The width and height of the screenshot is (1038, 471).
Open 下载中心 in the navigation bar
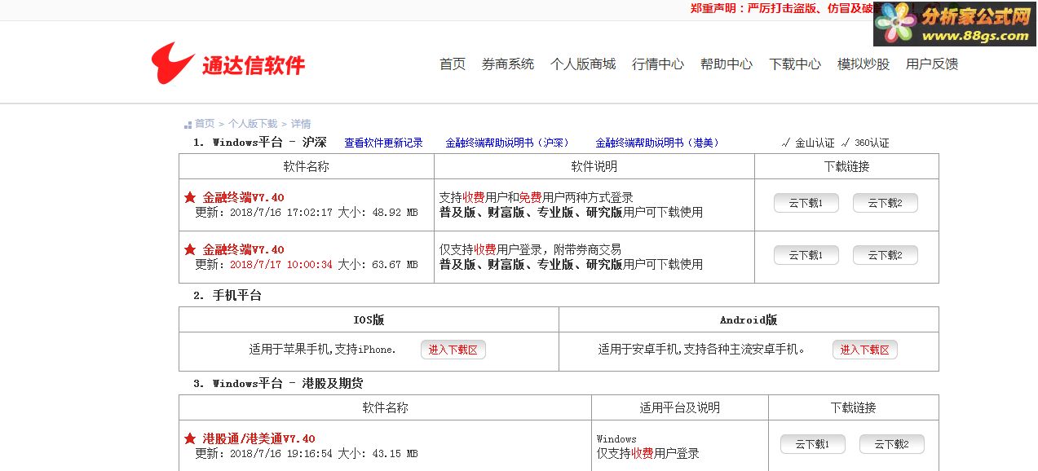pyautogui.click(x=795, y=64)
